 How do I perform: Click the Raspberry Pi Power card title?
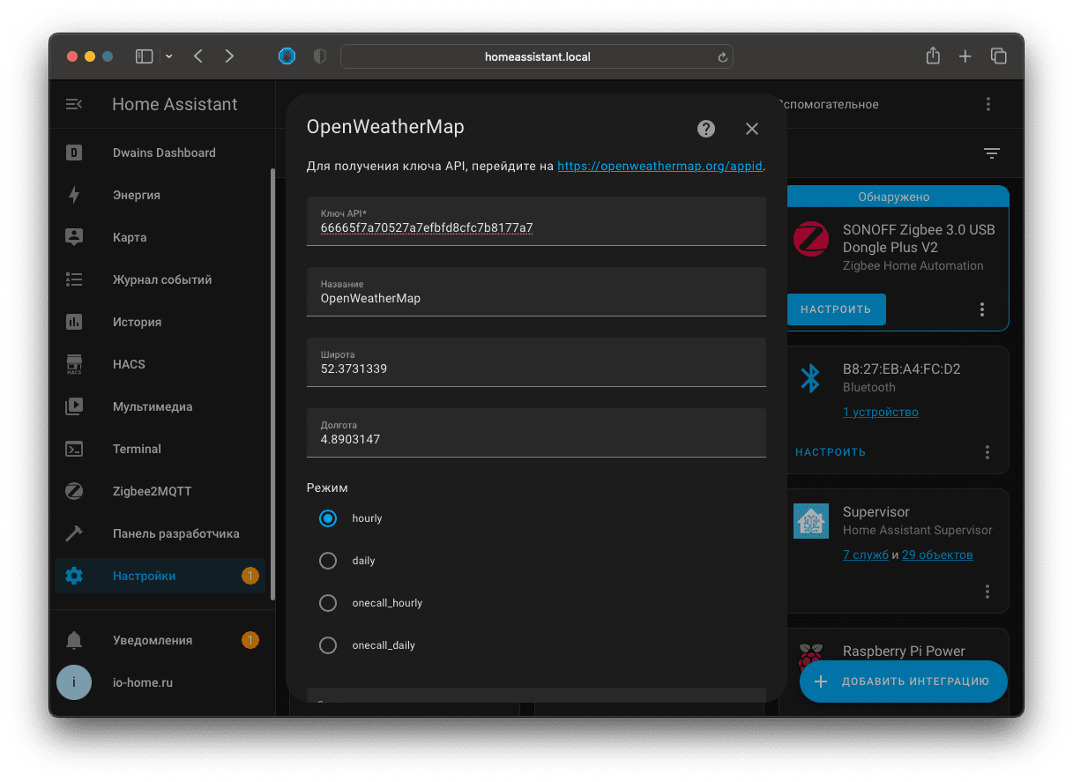[904, 651]
